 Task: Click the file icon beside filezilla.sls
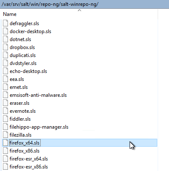point(5,135)
